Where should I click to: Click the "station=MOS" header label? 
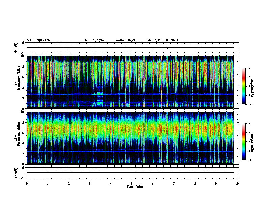click(x=125, y=40)
